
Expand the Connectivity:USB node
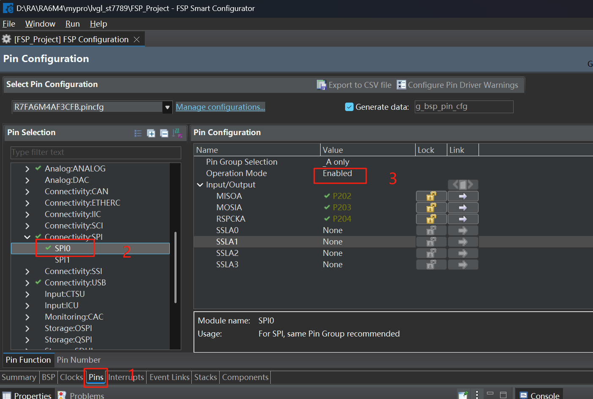[x=27, y=283]
